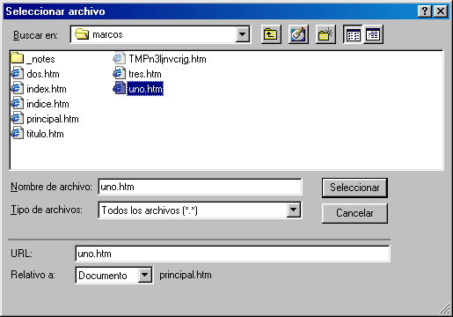This screenshot has width=453, height=317.
Task: Select the tres.htm file
Action: pos(137,74)
